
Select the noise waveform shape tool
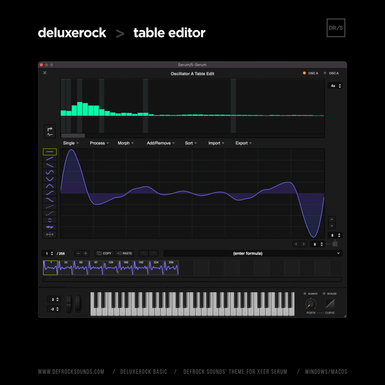pyautogui.click(x=49, y=228)
